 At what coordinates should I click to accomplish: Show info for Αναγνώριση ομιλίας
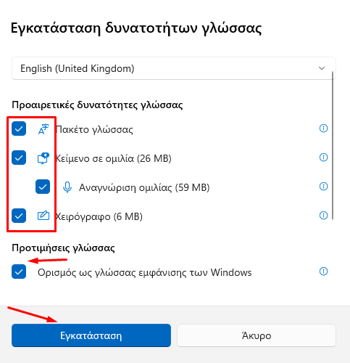[x=323, y=187]
